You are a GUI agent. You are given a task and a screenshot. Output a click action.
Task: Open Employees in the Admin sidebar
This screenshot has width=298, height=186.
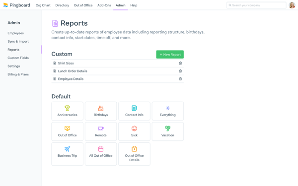click(x=15, y=33)
